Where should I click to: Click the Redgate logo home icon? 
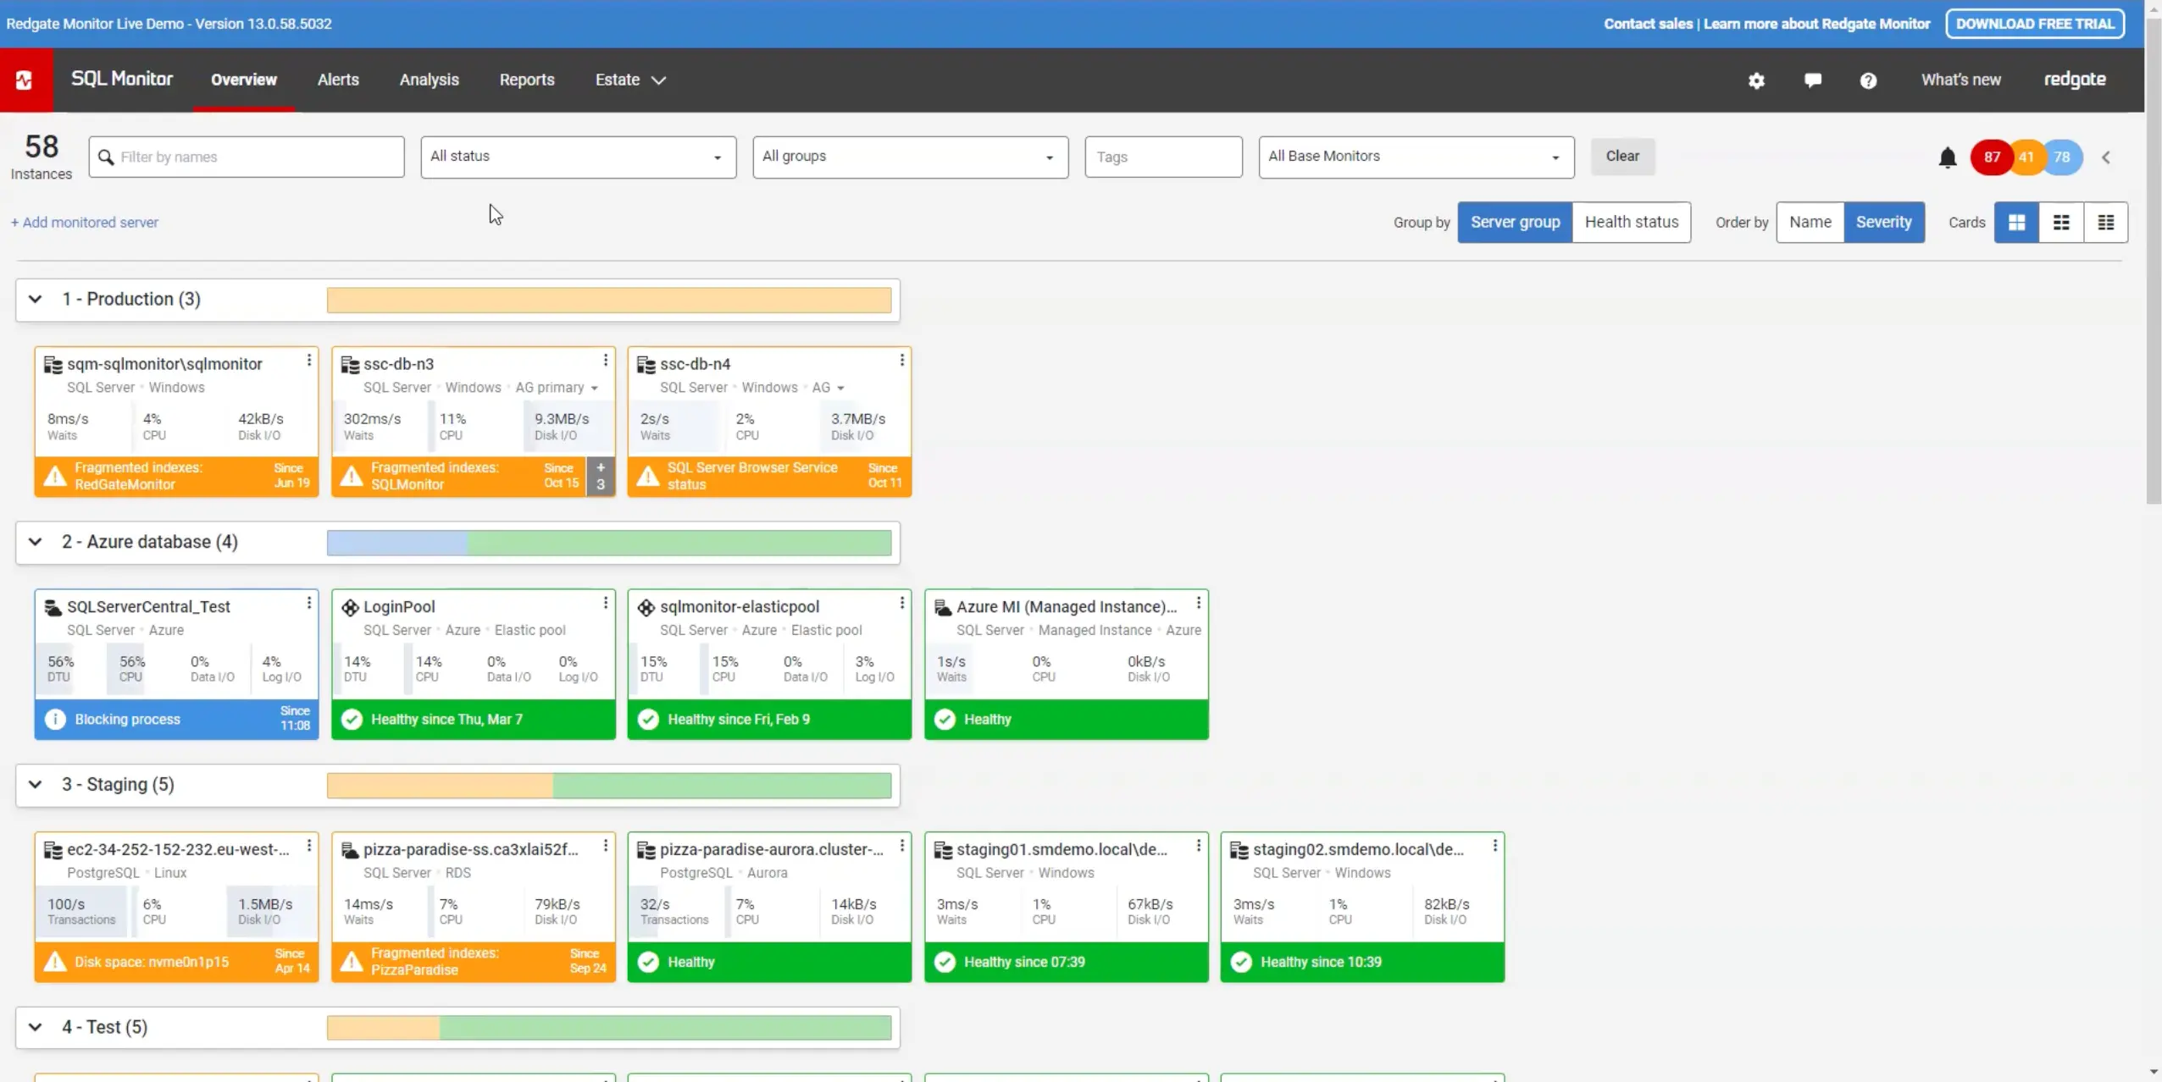point(25,80)
